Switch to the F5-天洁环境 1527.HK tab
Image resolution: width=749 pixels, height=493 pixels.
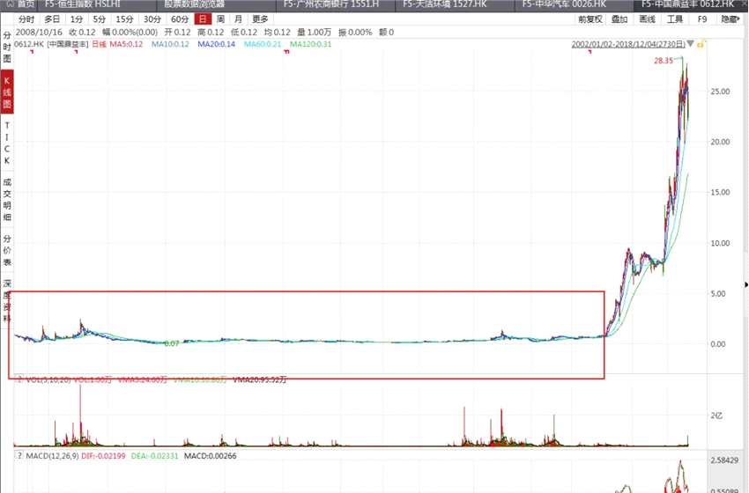coord(455,4)
